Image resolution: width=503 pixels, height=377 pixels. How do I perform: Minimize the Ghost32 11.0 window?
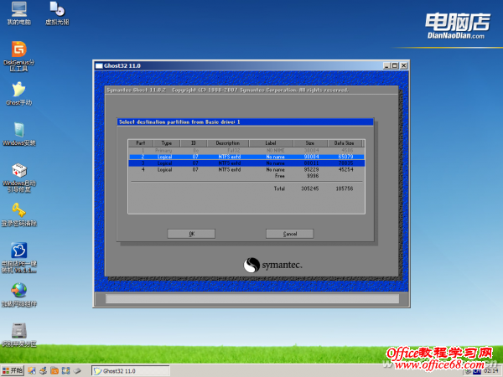click(386, 65)
